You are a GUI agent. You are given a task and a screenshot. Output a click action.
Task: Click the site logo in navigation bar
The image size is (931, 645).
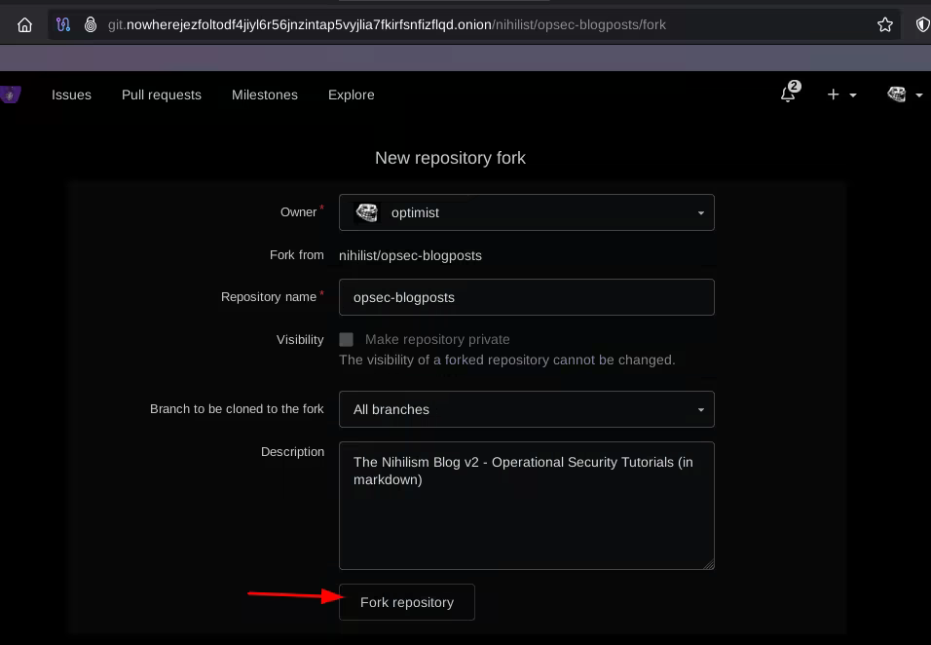pyautogui.click(x=10, y=95)
